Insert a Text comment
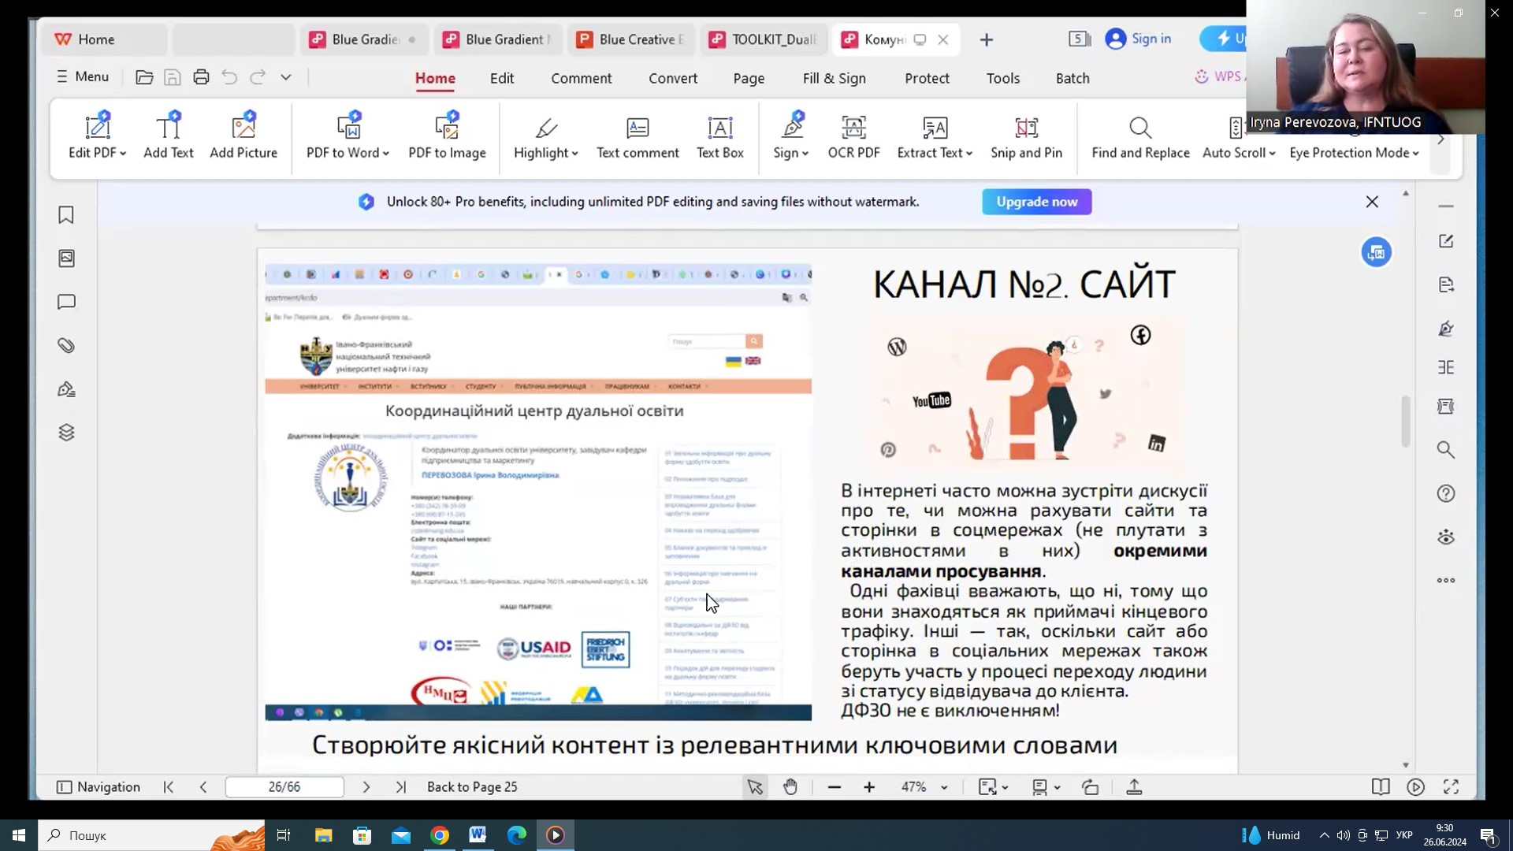 (638, 136)
